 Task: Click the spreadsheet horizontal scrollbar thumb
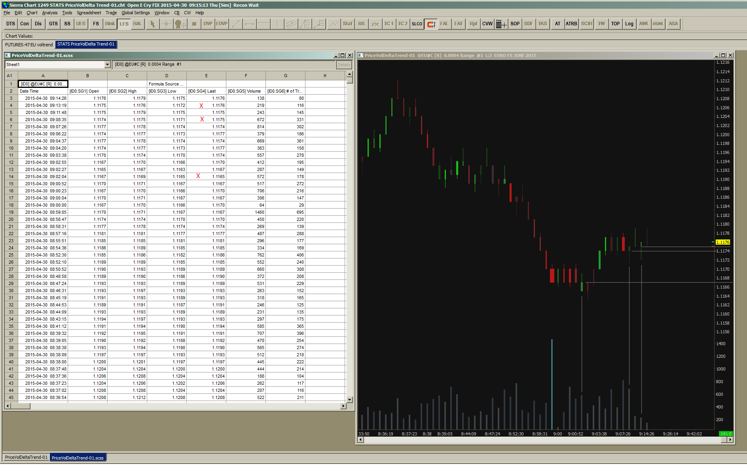[21, 406]
